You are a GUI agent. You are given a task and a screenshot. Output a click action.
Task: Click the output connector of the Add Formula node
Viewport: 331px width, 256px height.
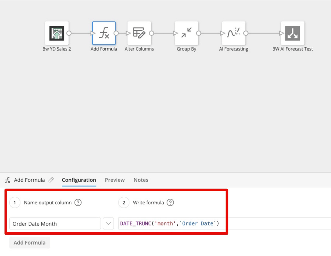point(116,33)
